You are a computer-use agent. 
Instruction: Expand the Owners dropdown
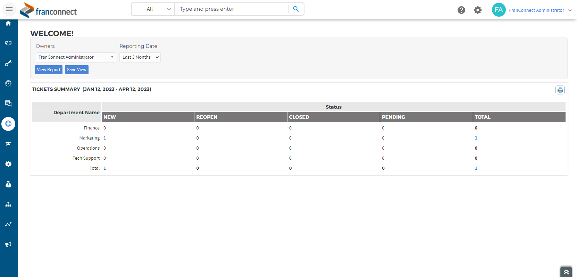76,57
